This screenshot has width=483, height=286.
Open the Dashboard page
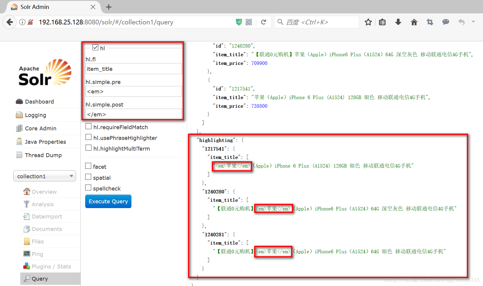click(x=39, y=101)
